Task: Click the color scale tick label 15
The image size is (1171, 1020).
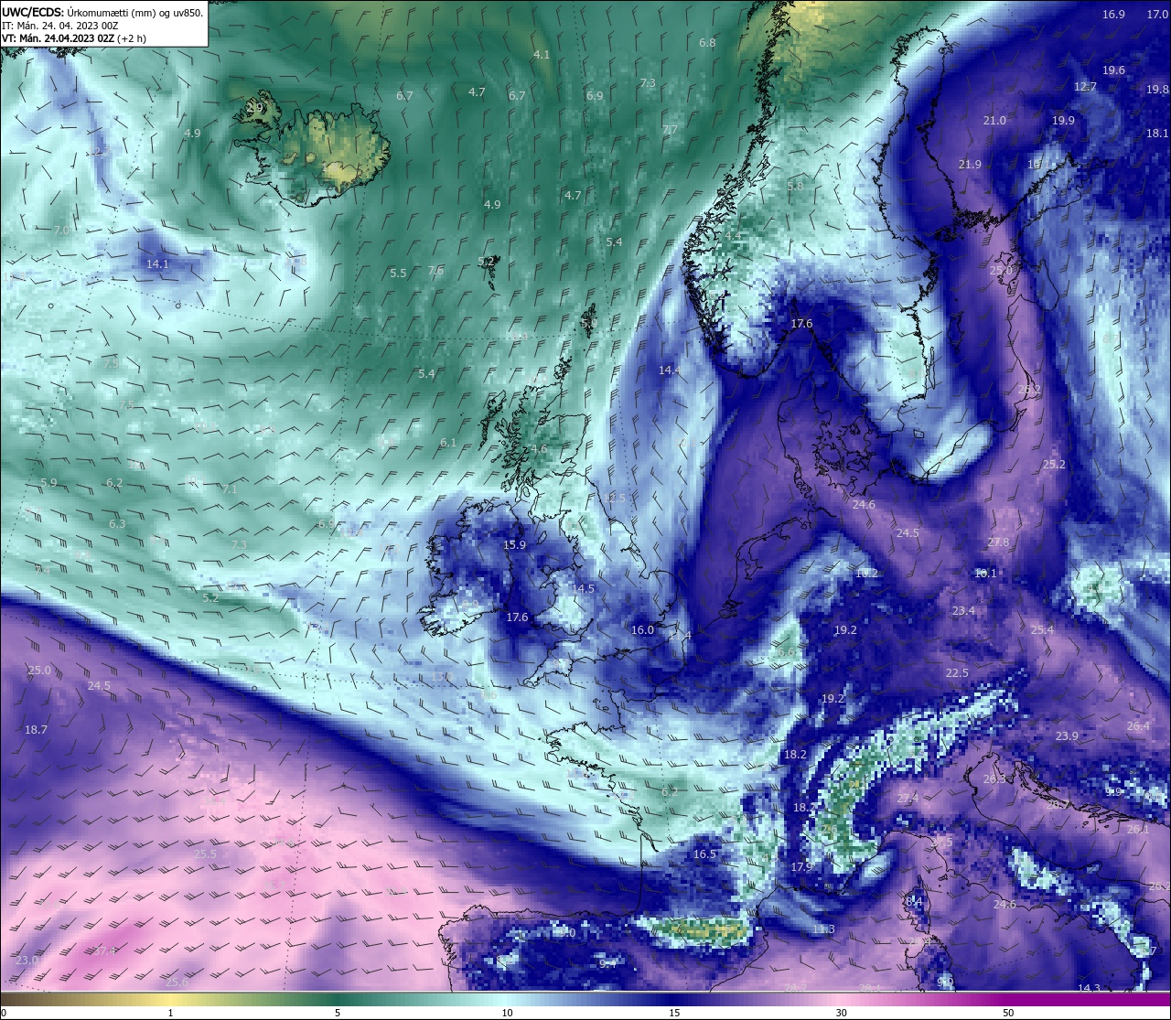Action: (674, 1013)
